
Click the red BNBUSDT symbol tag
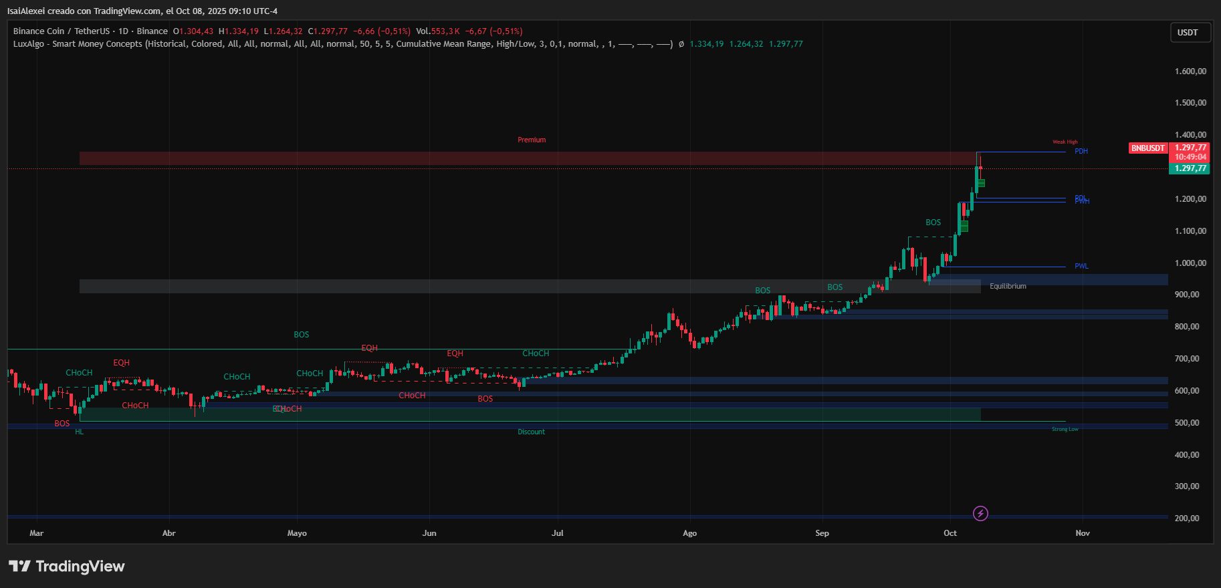pos(1148,148)
